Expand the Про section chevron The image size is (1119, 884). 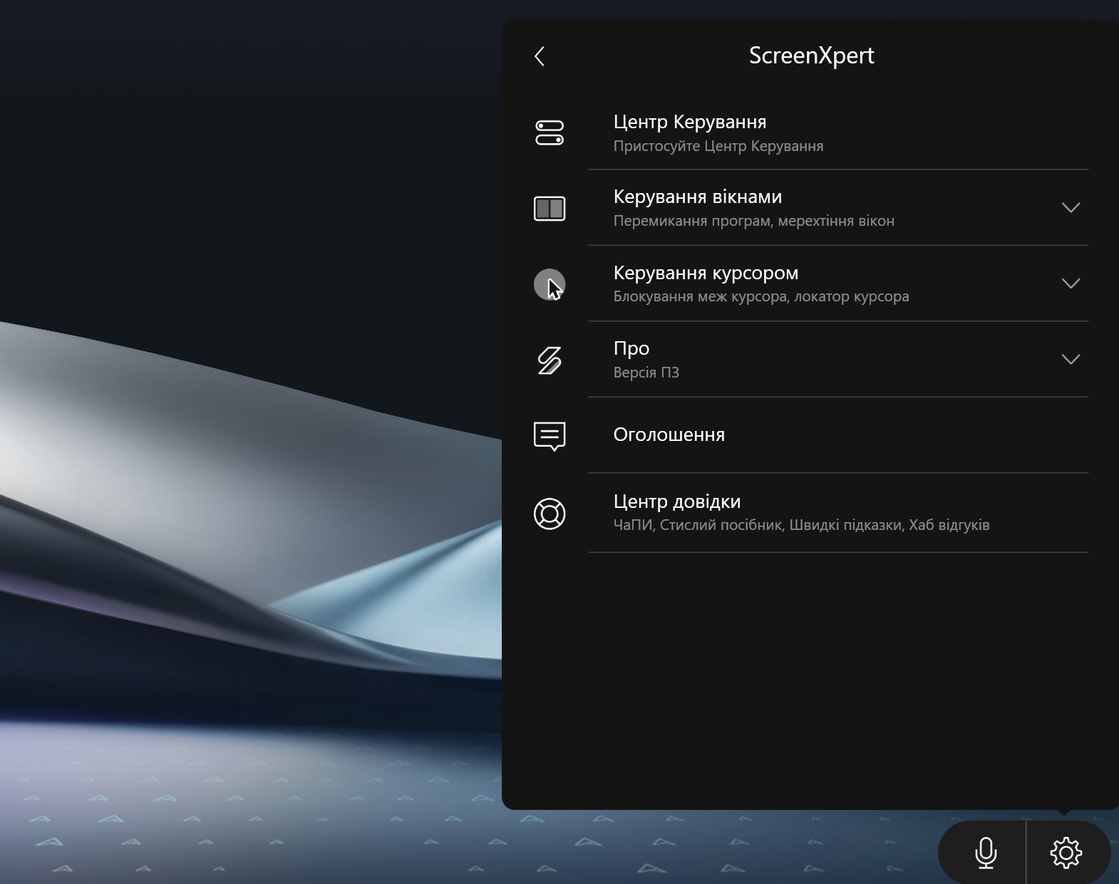click(1071, 359)
